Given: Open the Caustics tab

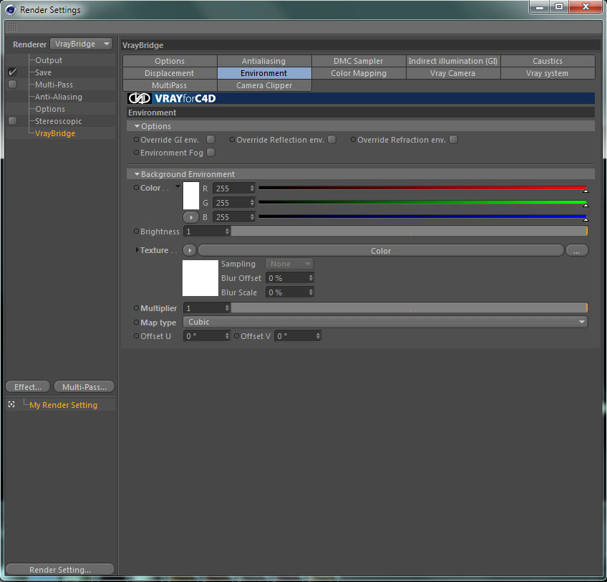Looking at the screenshot, I should [x=548, y=61].
